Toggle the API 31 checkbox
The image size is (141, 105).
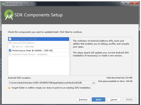pos(13,47)
